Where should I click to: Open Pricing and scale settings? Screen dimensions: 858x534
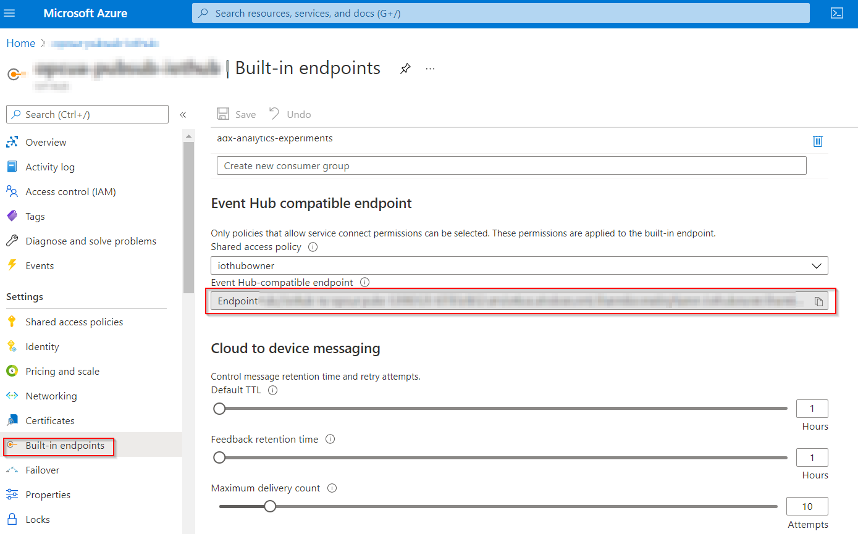pyautogui.click(x=62, y=371)
